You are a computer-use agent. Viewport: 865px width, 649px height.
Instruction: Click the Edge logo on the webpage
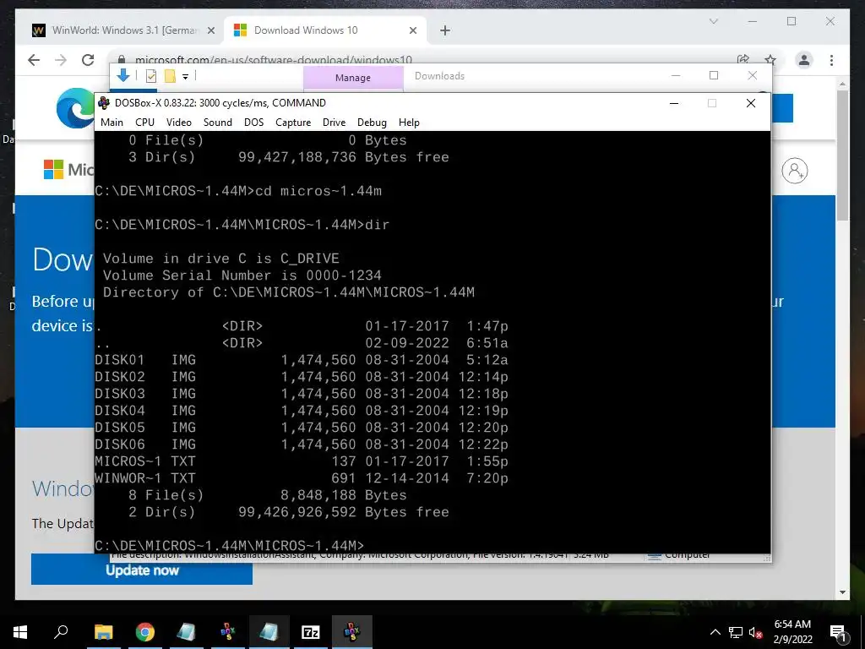point(75,108)
